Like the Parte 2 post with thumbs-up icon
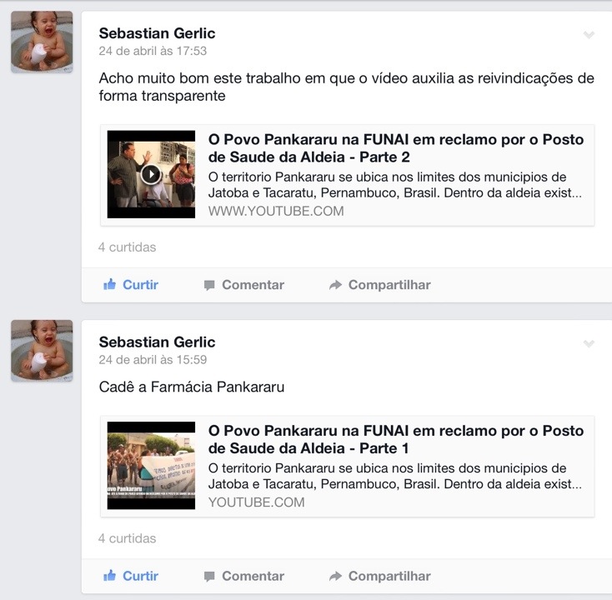Image resolution: width=612 pixels, height=600 pixels. 110,284
